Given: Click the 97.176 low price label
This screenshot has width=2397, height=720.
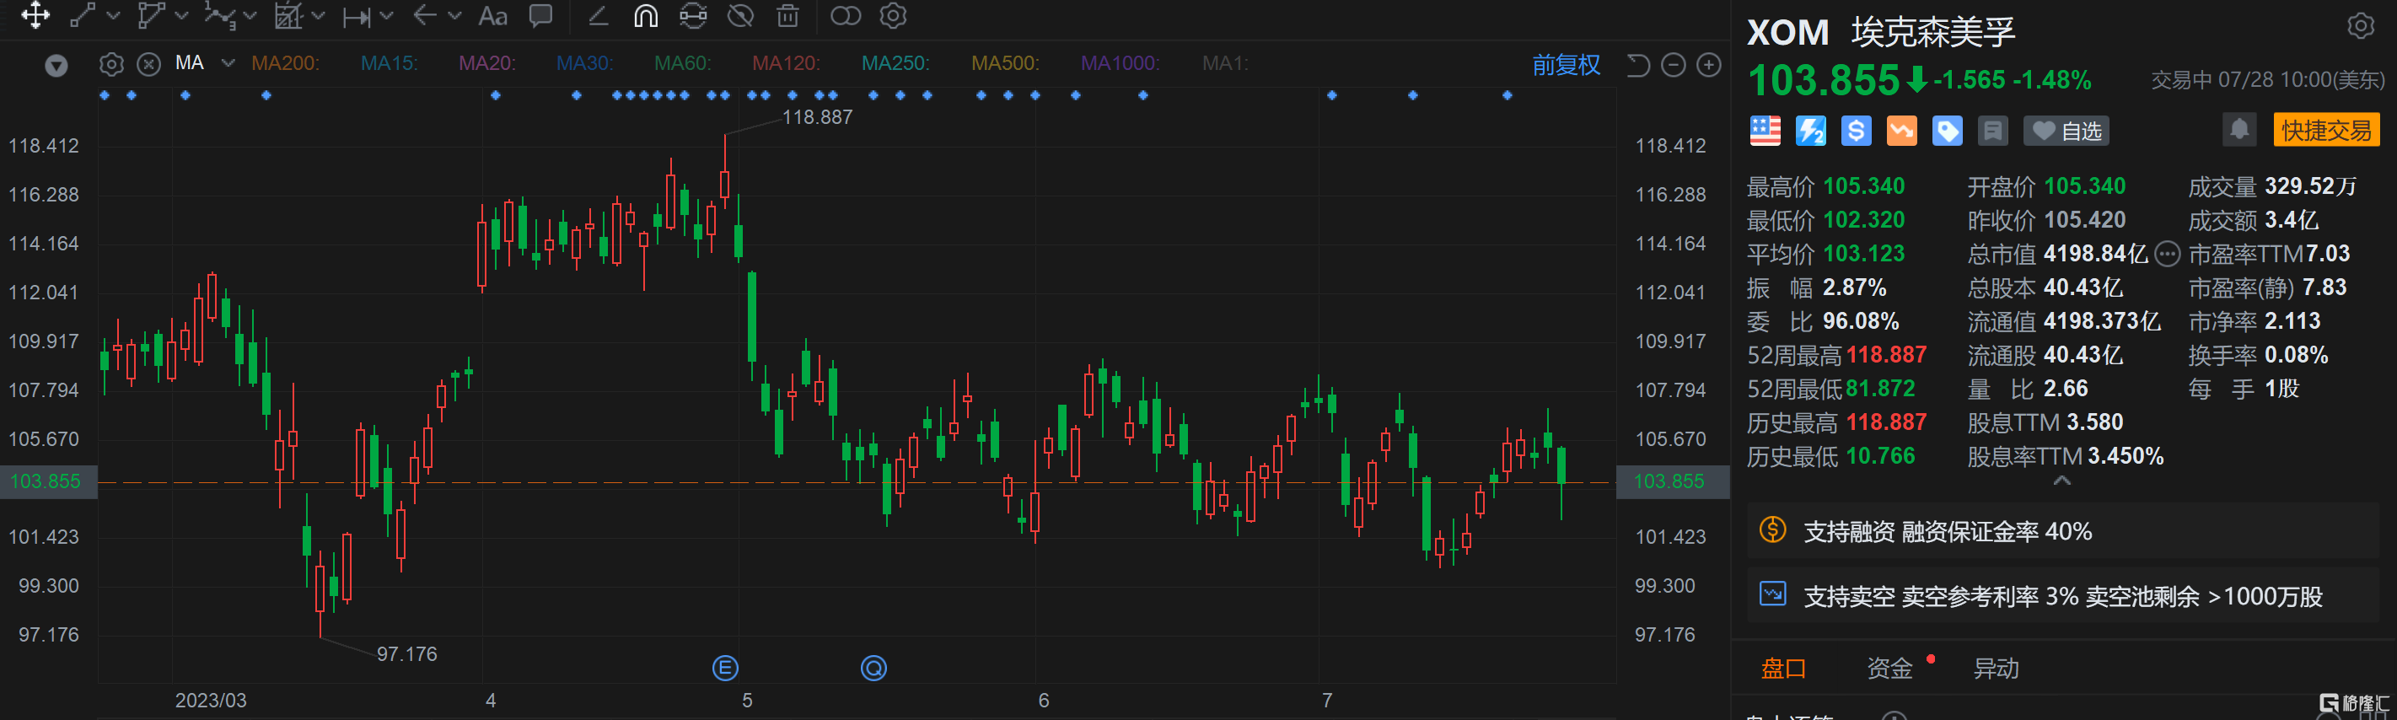Looking at the screenshot, I should coord(406,654).
